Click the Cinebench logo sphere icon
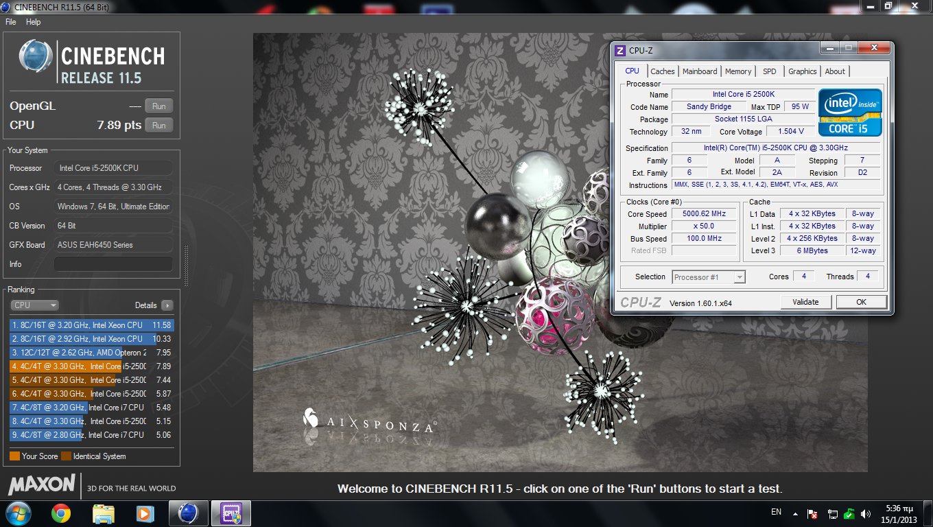The width and height of the screenshot is (933, 527). click(x=36, y=56)
